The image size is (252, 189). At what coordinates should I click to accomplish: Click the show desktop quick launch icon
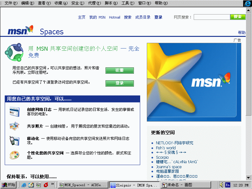(38, 185)
